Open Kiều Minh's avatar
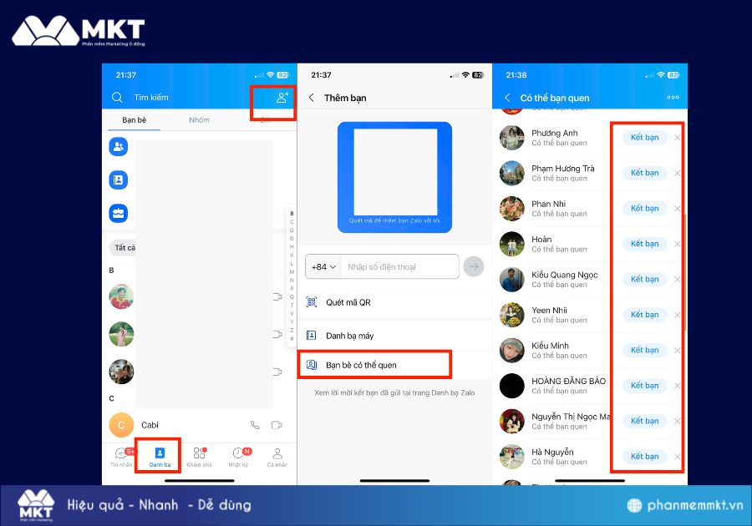Image resolution: width=752 pixels, height=526 pixels. pyautogui.click(x=511, y=350)
